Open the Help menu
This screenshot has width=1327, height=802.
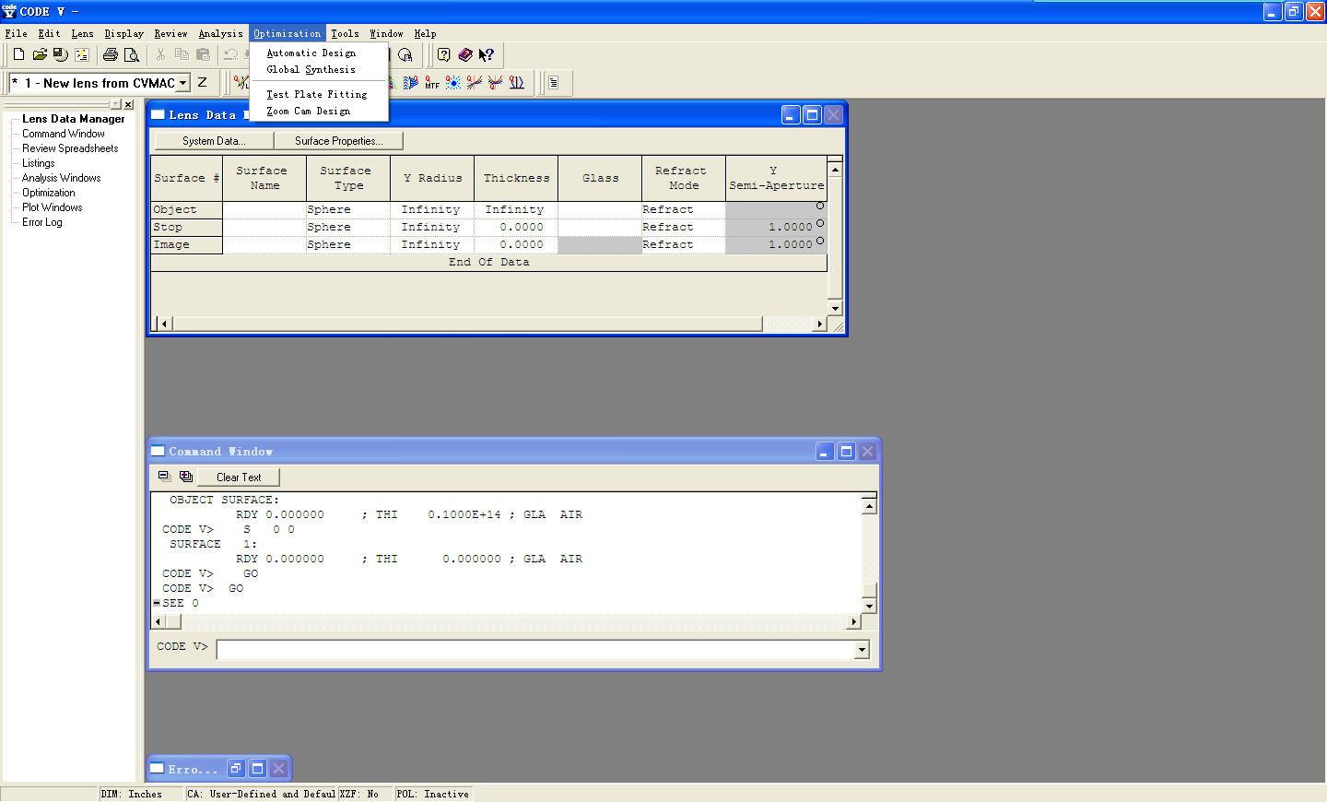pyautogui.click(x=425, y=34)
